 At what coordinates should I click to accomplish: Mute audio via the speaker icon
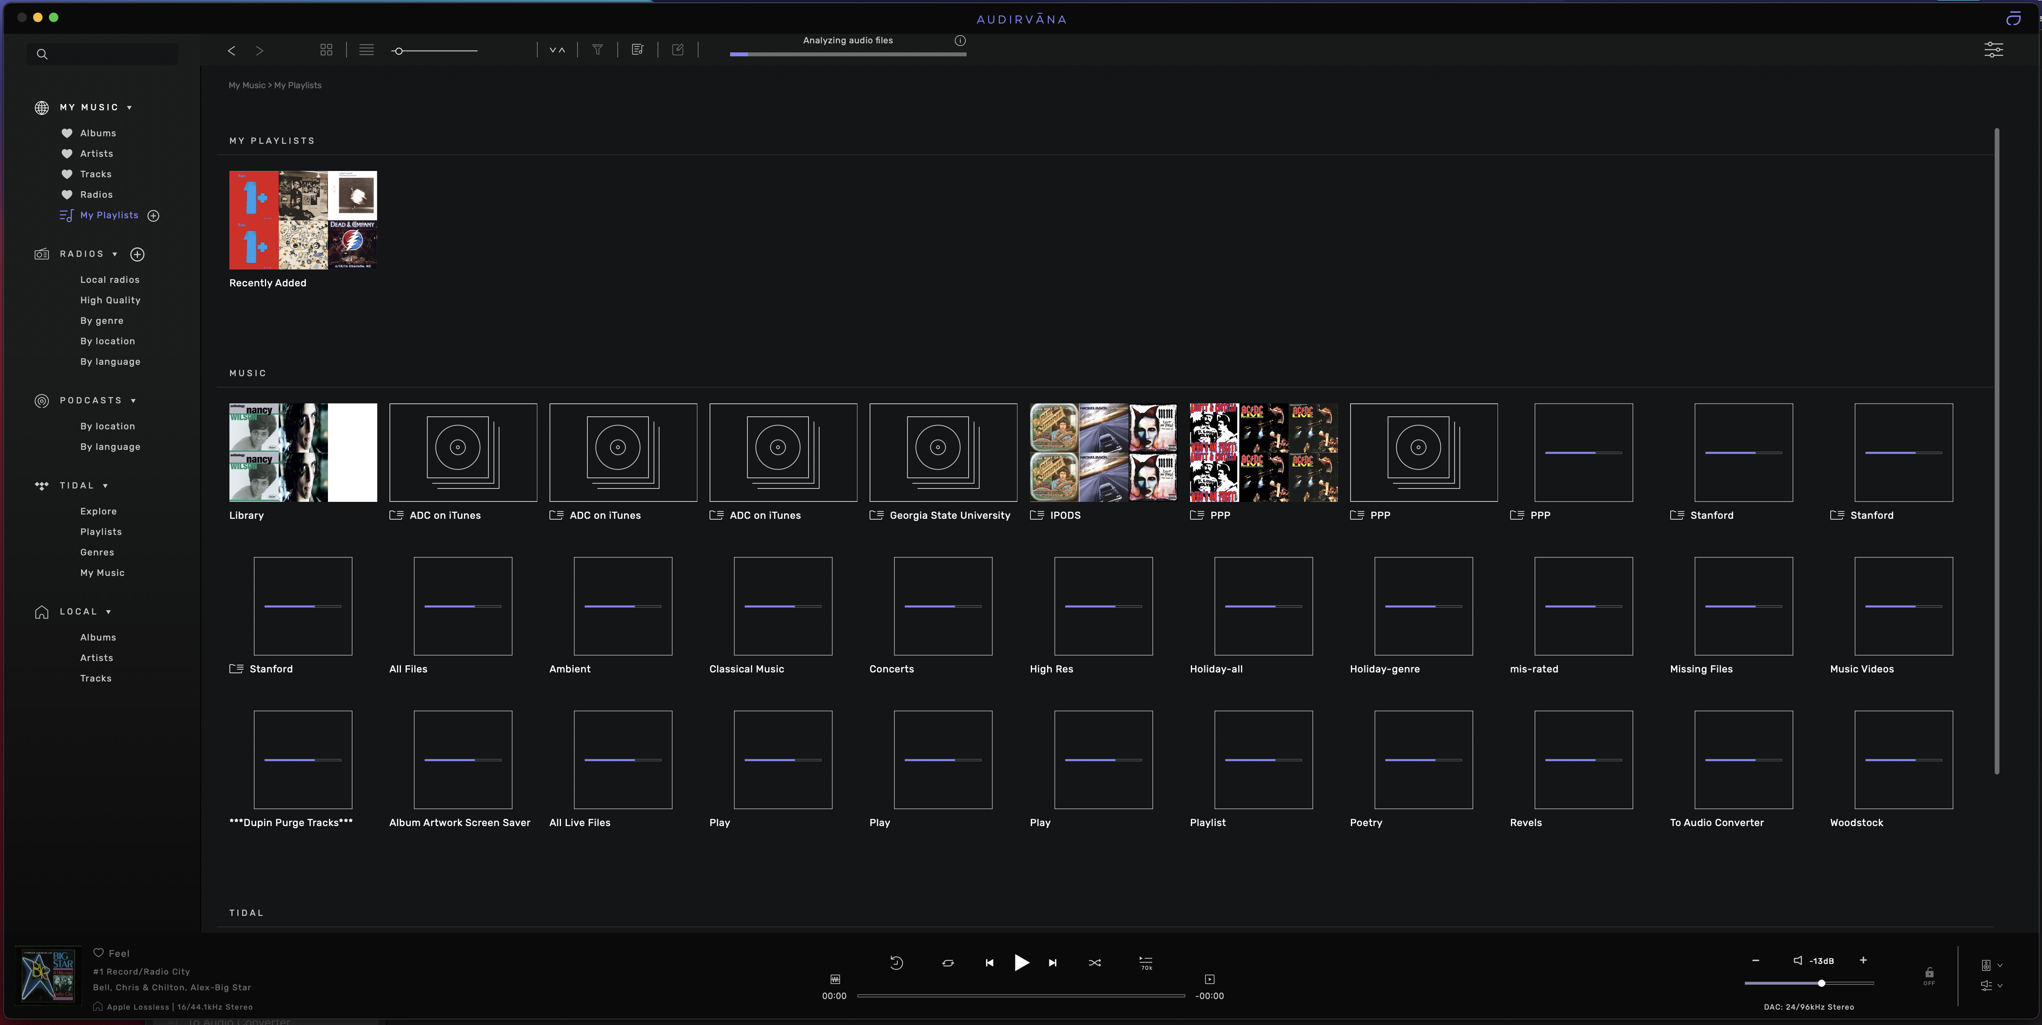1798,960
